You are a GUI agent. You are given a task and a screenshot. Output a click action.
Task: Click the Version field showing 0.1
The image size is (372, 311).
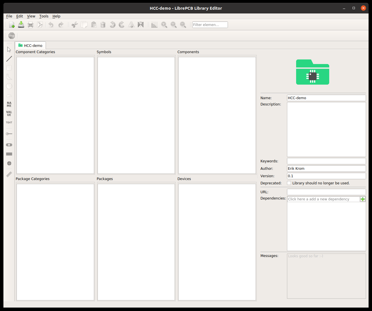tap(326, 176)
